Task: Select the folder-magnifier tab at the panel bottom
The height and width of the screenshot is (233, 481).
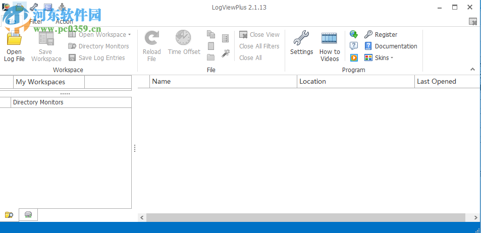Action: click(x=9, y=215)
